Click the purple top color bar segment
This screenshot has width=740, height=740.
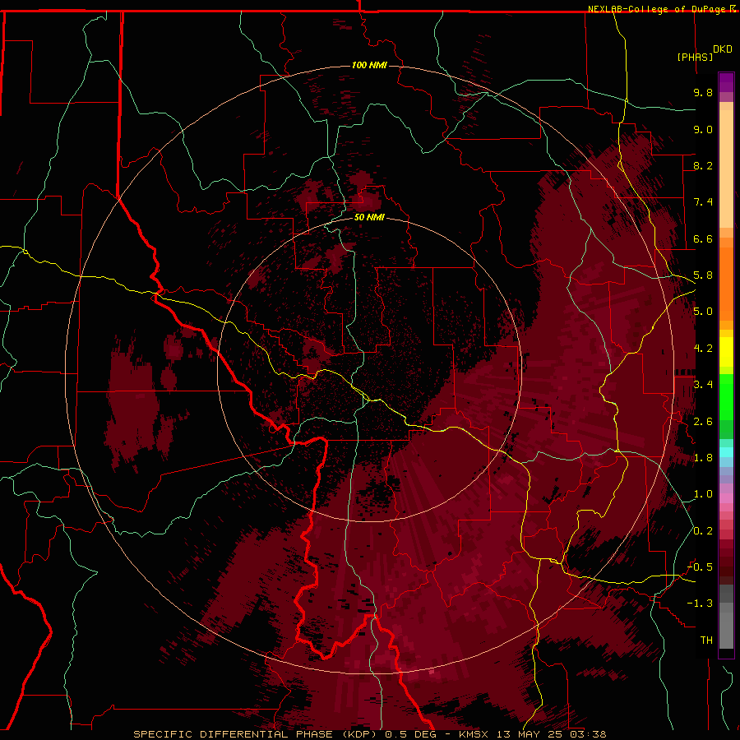click(x=726, y=83)
